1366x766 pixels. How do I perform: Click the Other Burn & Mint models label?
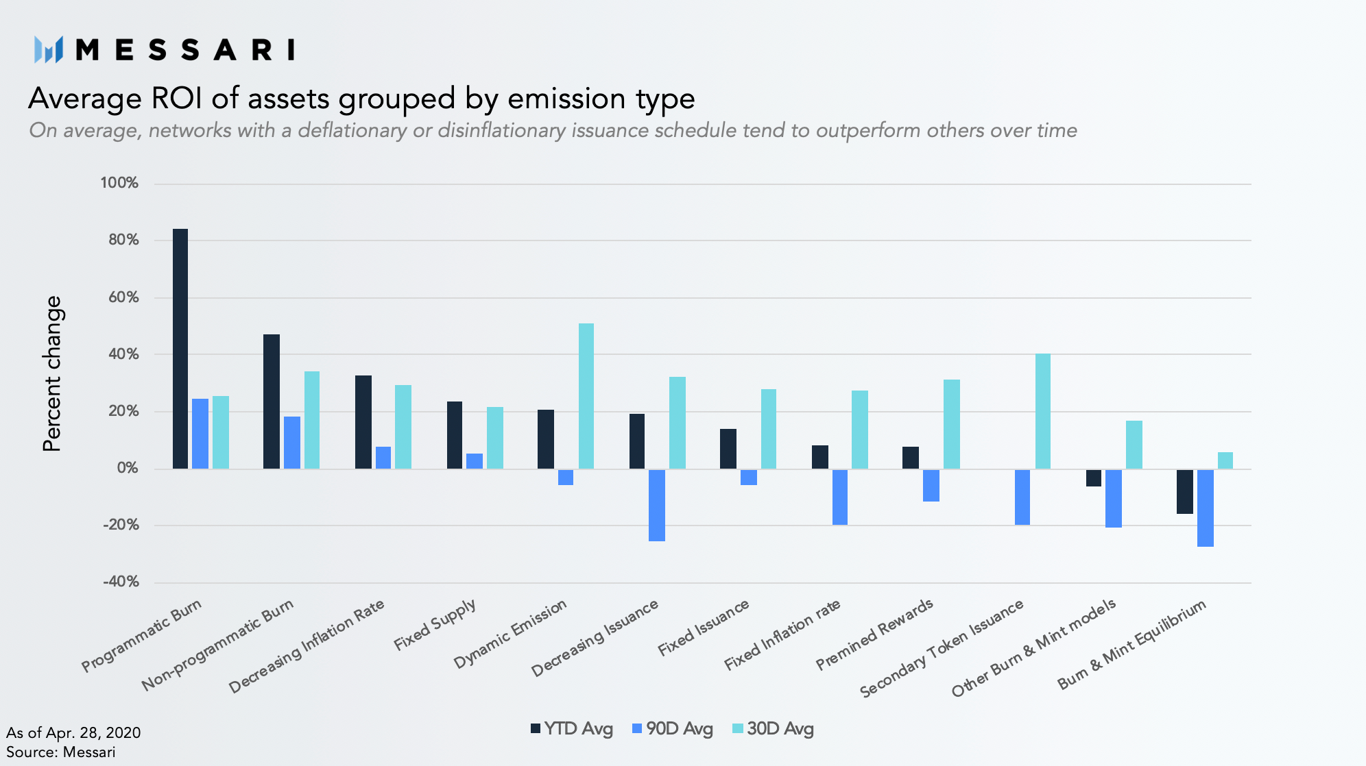[x=1034, y=647]
